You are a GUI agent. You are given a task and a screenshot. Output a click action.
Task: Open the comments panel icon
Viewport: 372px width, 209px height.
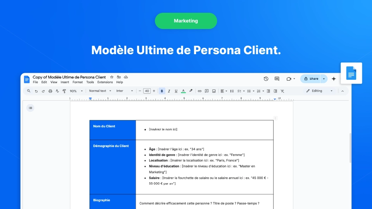click(x=277, y=79)
